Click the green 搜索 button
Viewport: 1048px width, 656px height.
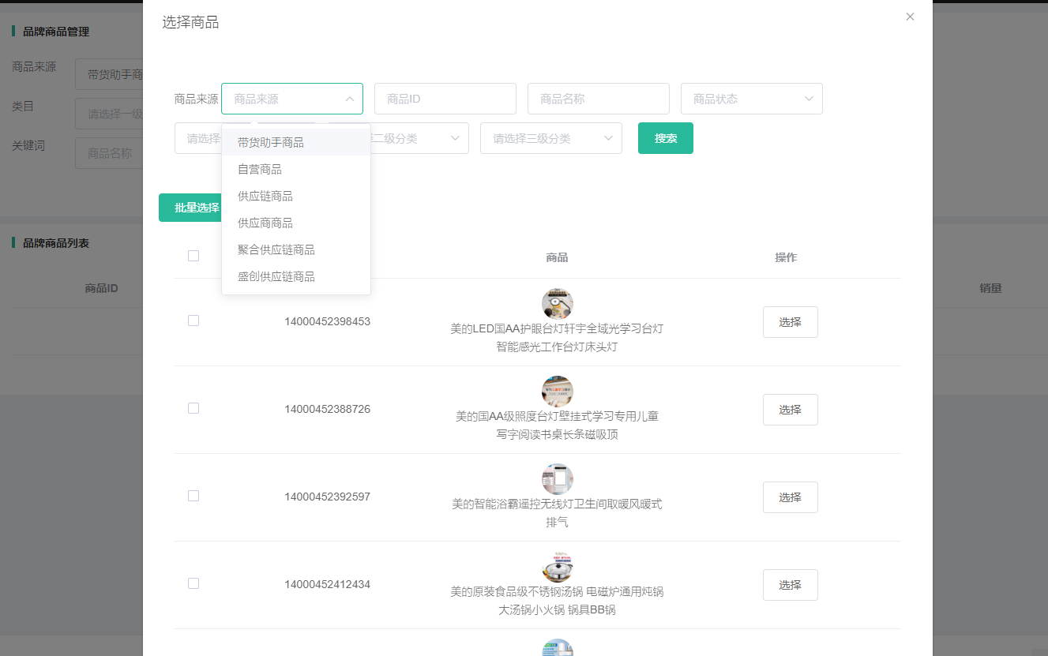coord(665,138)
